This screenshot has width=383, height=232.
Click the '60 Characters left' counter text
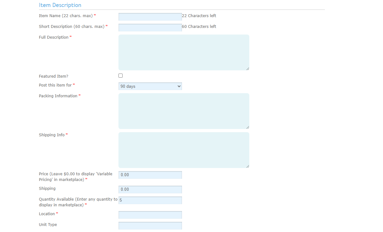(x=199, y=27)
